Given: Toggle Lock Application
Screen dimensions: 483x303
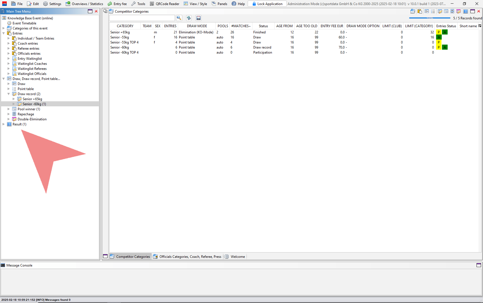Looking at the screenshot, I should pos(267,4).
